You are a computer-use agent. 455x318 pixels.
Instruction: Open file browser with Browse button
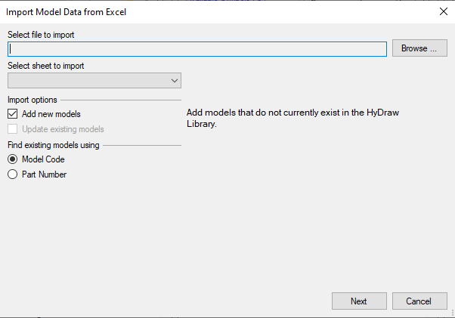click(419, 48)
